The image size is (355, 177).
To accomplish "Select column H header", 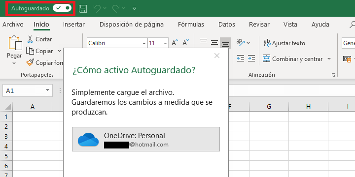I will click(x=308, y=107).
